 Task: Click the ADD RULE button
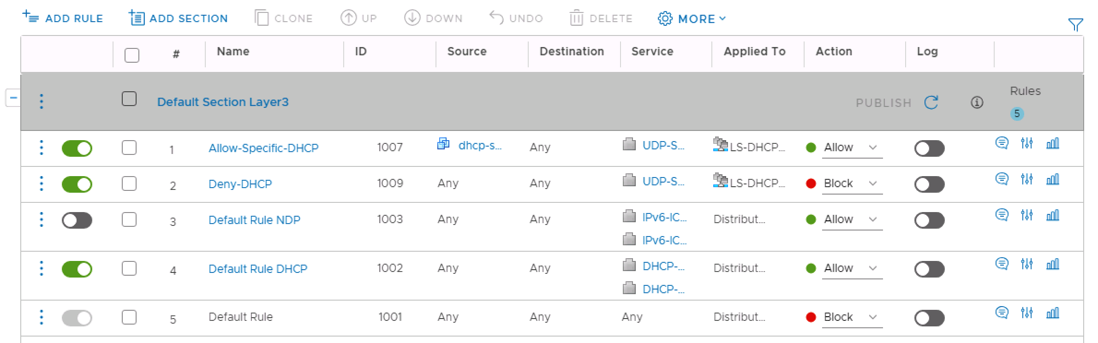click(x=63, y=18)
